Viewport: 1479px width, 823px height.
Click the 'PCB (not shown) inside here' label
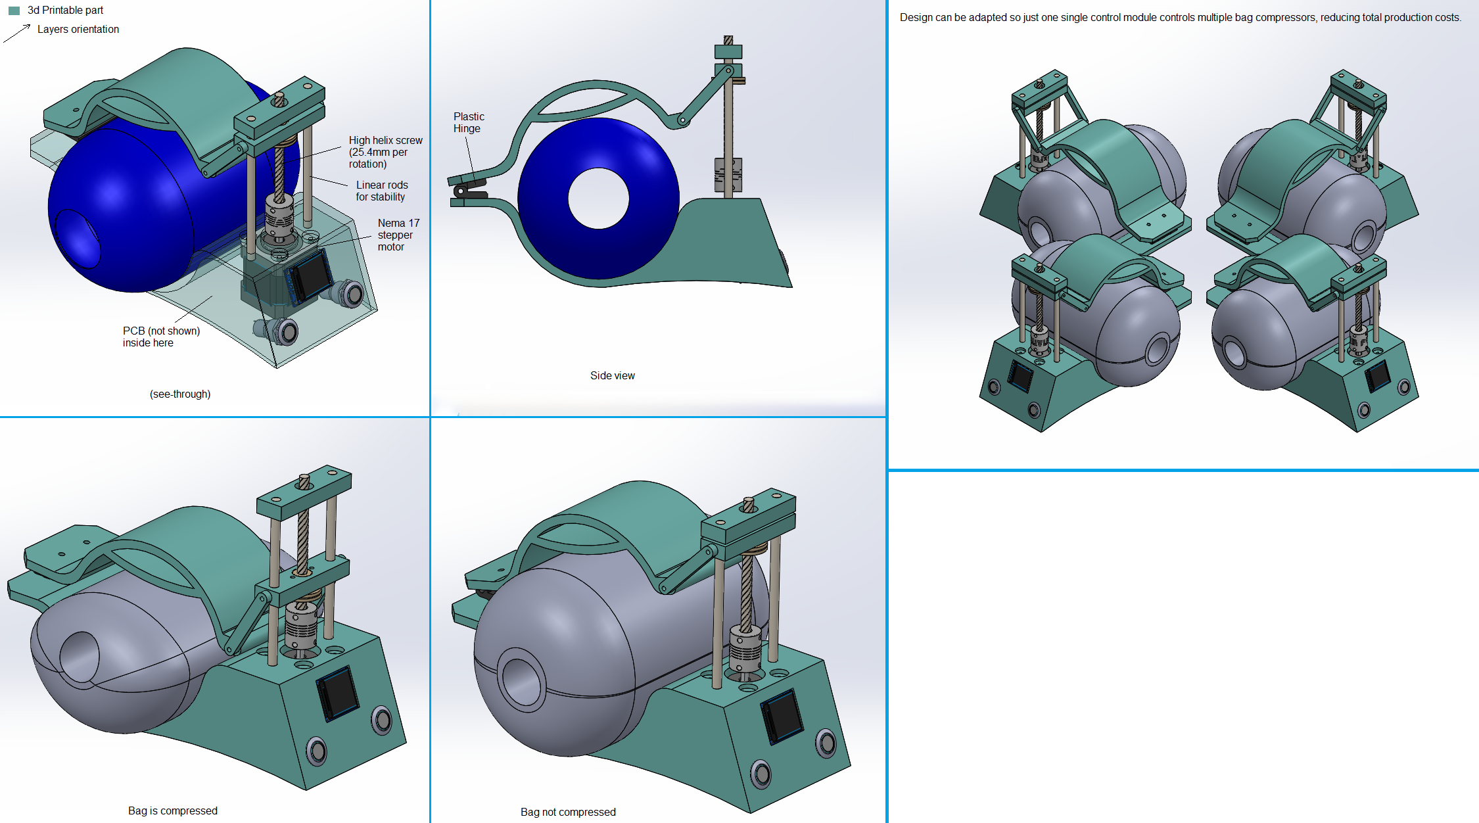pos(161,337)
